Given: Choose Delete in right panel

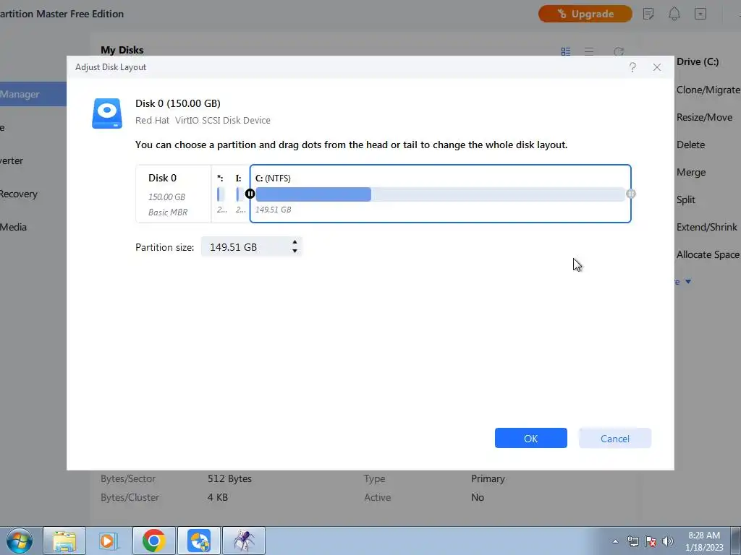Looking at the screenshot, I should click(x=690, y=145).
